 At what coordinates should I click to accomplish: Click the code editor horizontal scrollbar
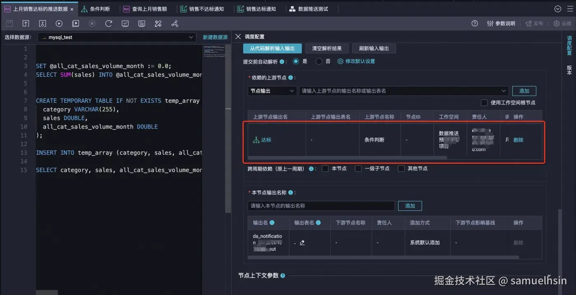coord(47,293)
